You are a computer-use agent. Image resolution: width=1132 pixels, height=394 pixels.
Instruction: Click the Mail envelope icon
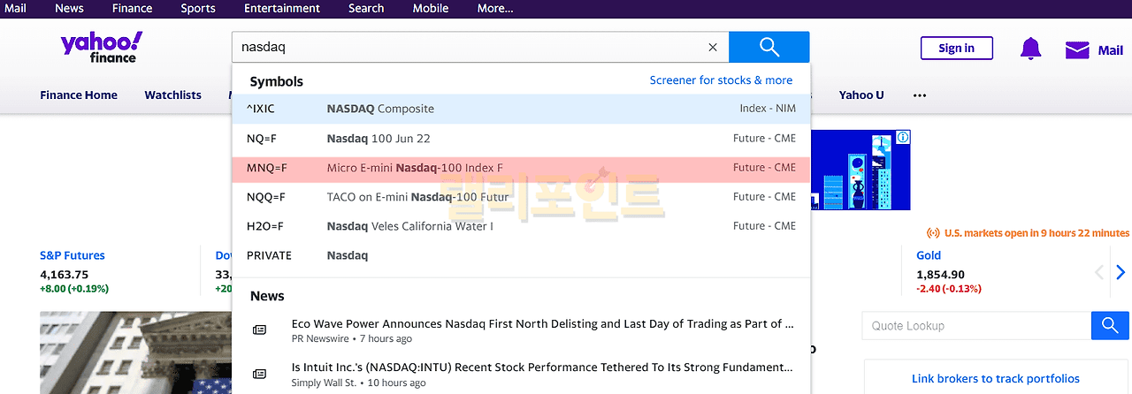(x=1077, y=50)
